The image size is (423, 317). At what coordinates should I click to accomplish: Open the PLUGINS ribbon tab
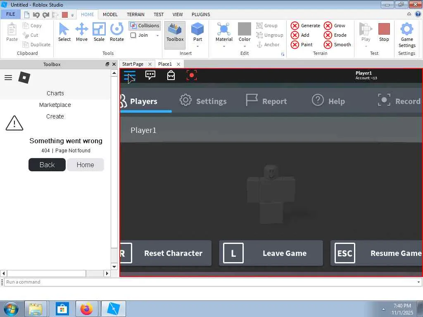[x=201, y=14]
